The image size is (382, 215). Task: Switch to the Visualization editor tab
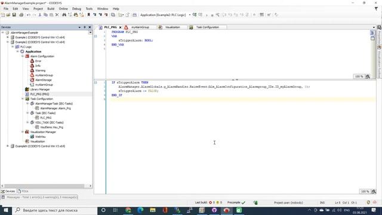tap(172, 27)
